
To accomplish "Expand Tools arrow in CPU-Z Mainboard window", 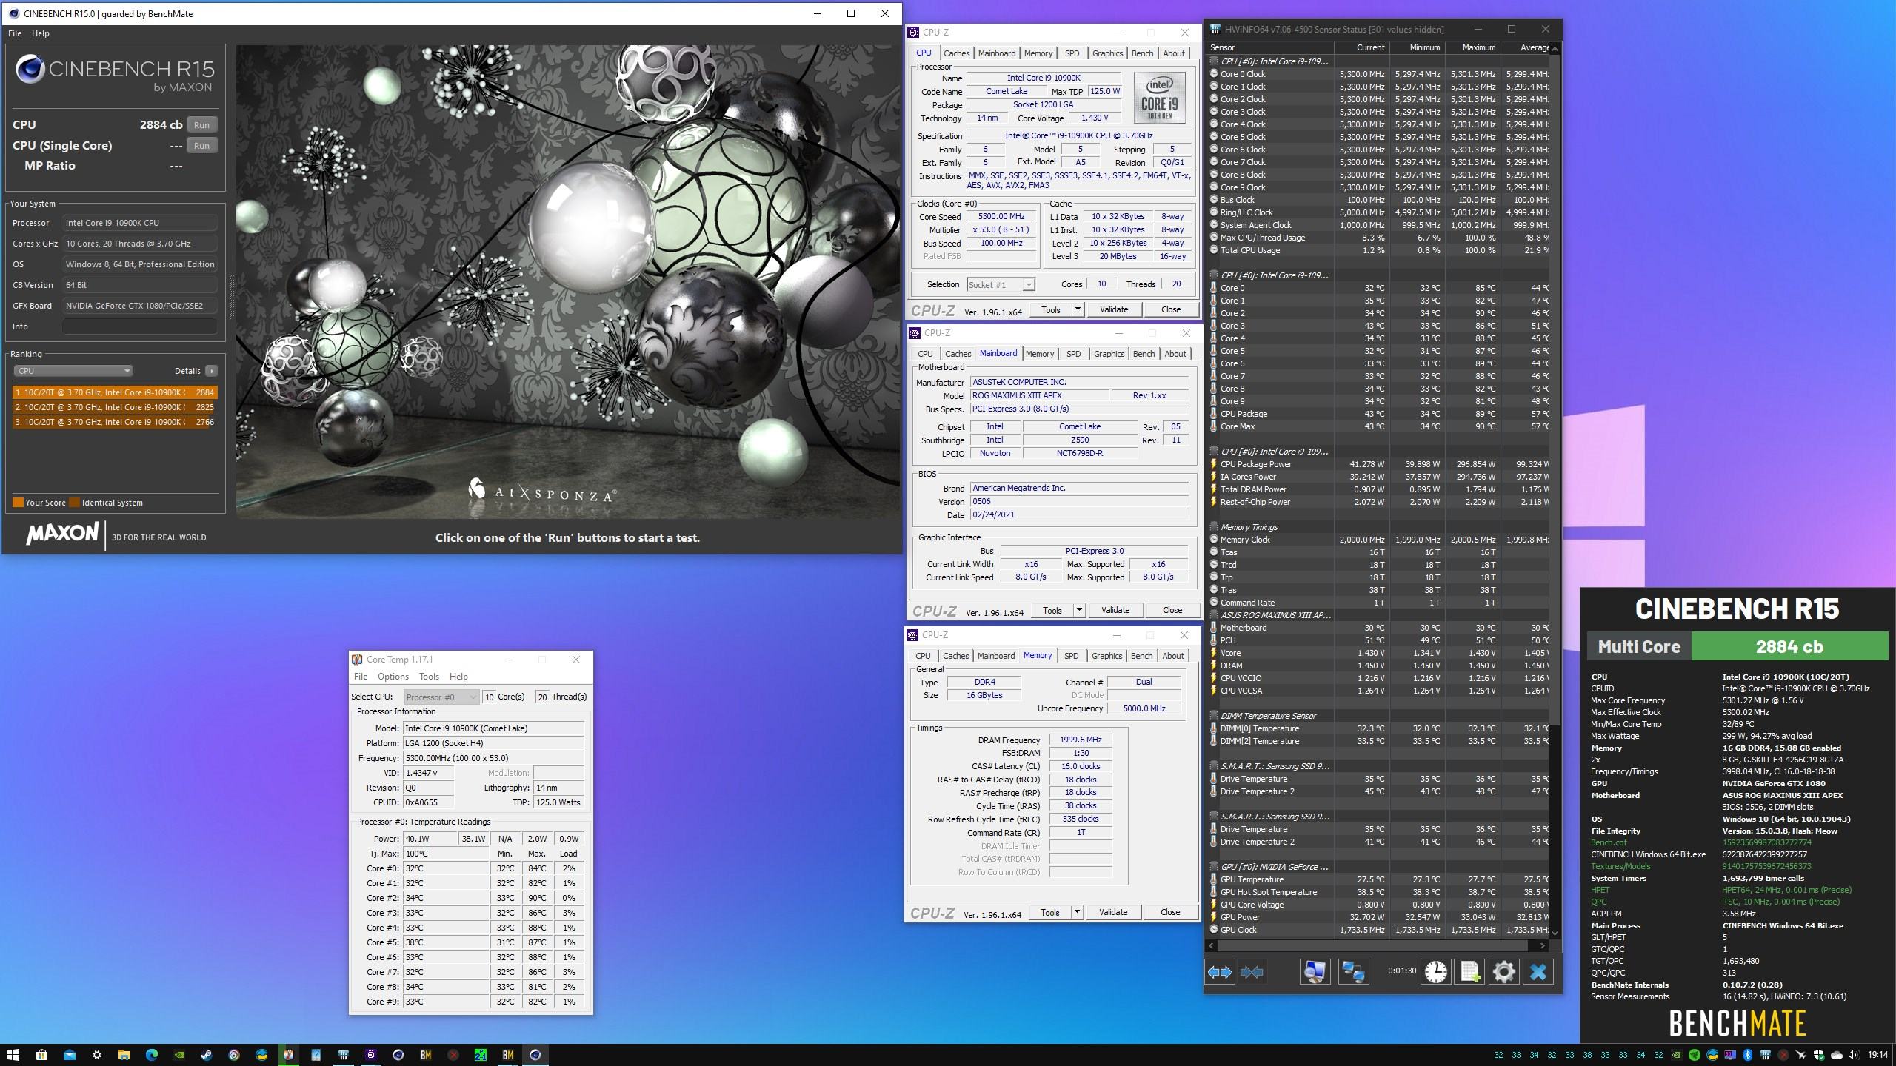I will pyautogui.click(x=1080, y=610).
